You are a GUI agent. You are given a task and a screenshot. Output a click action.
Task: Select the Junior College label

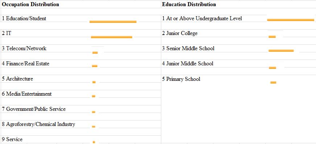(x=180, y=33)
